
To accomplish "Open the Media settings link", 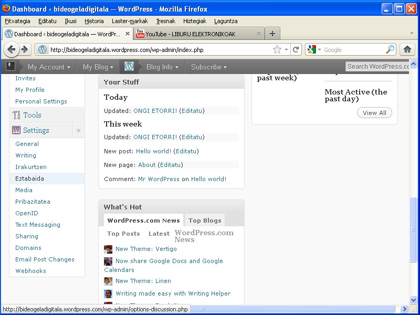I will [x=24, y=190].
